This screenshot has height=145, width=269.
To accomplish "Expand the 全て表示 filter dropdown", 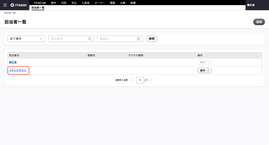I will click(26, 39).
